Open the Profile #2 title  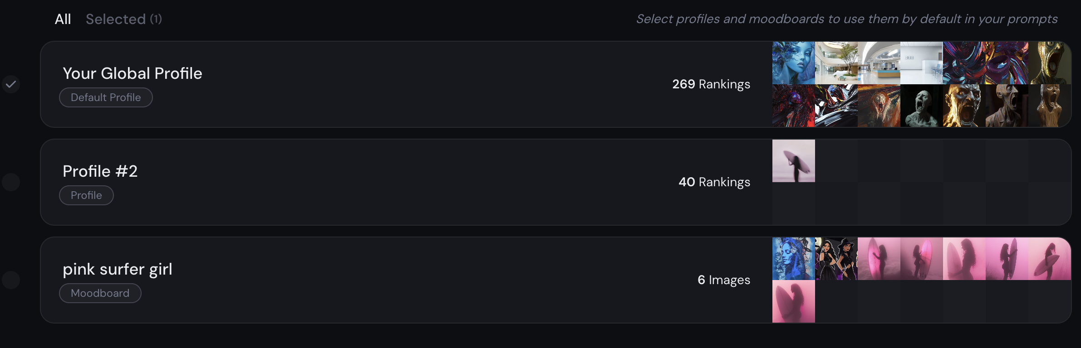click(100, 171)
